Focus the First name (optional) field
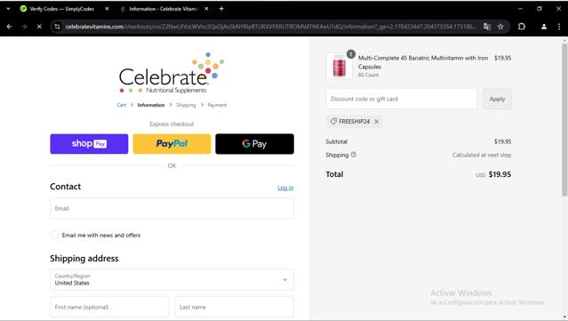Screen dimensions: 568x321 click(x=109, y=307)
